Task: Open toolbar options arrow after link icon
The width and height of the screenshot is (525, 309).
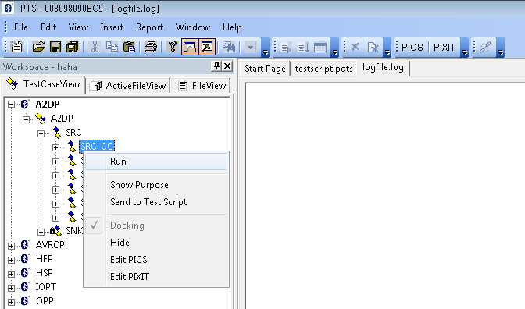Action: (500, 48)
